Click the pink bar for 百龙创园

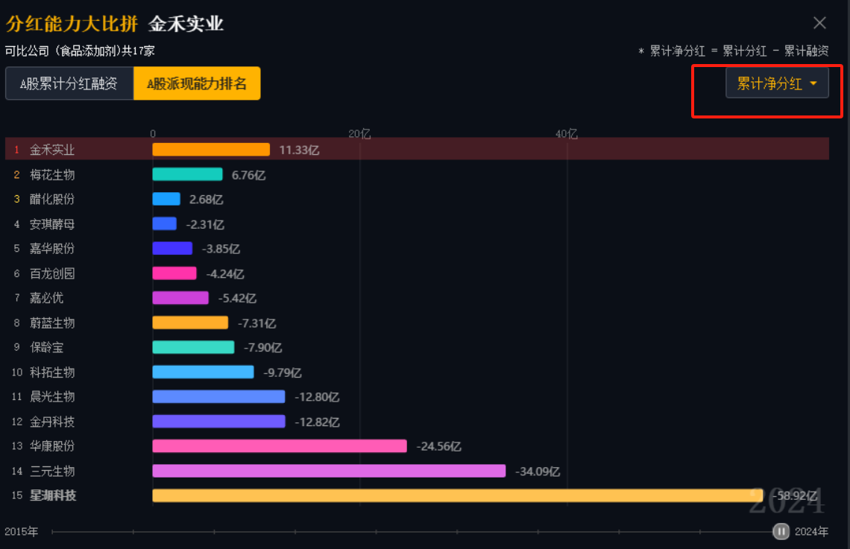[174, 273]
